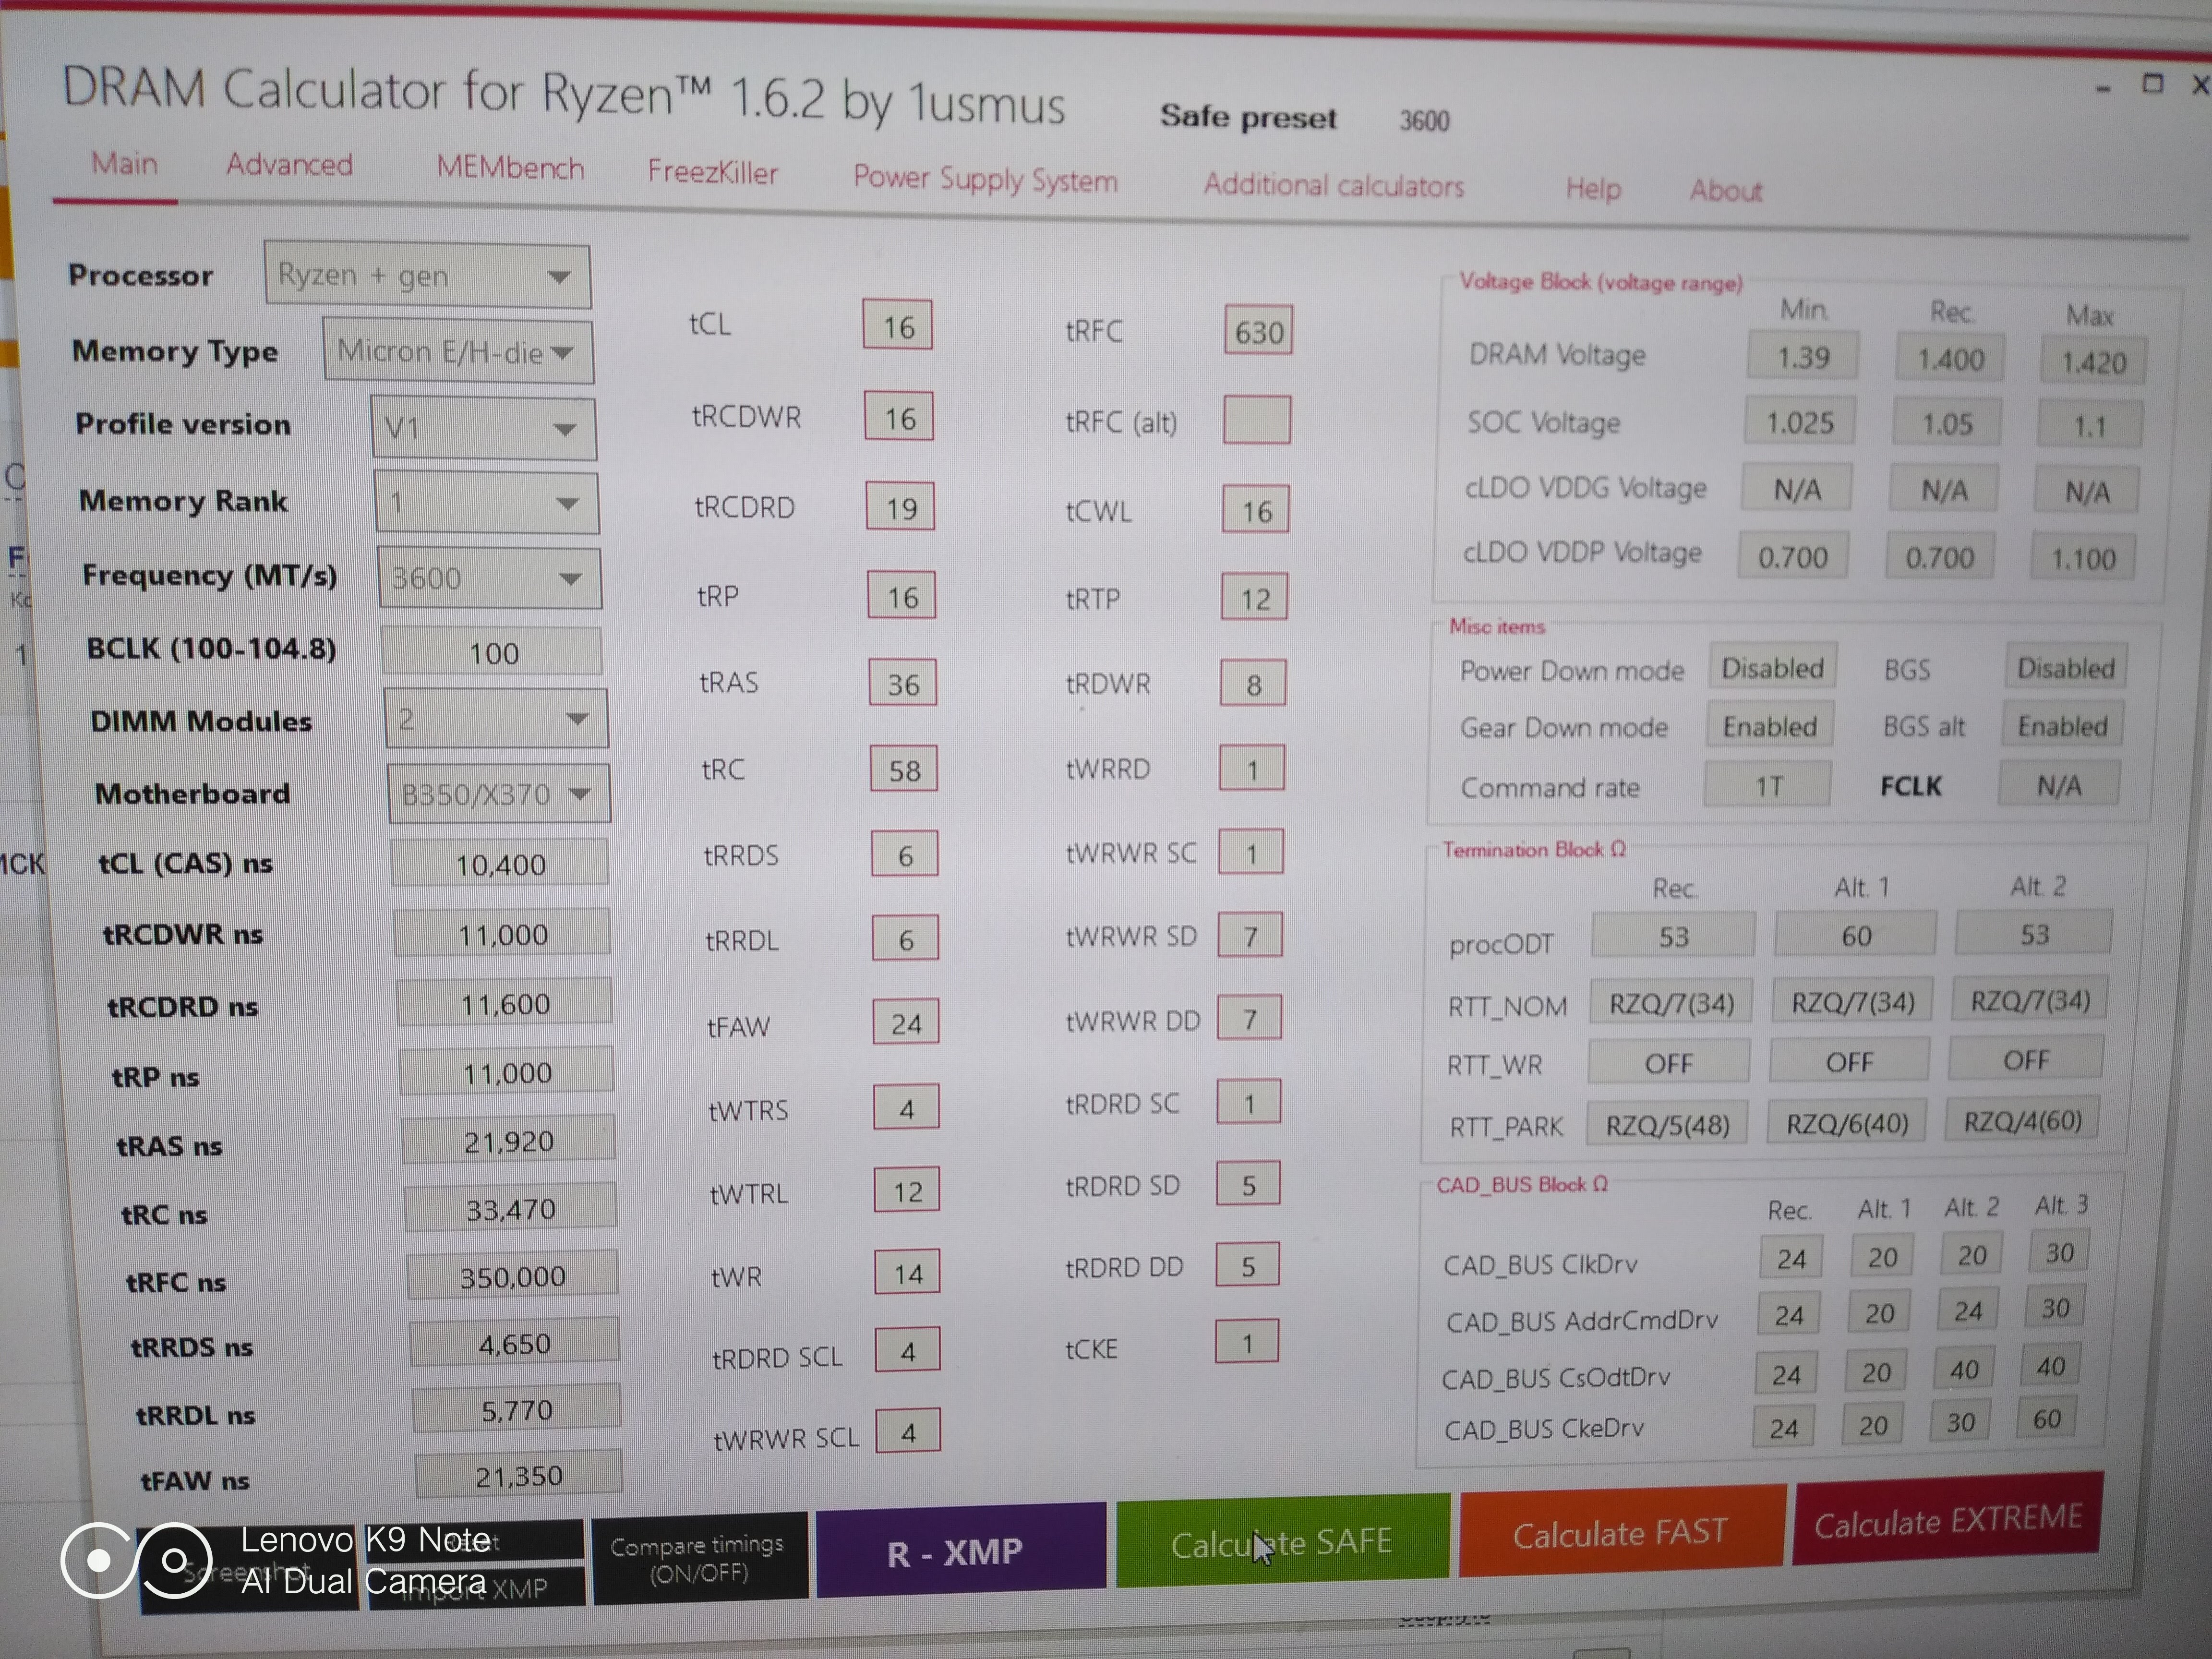Switch to the Advanced tab
The width and height of the screenshot is (2212, 1659).
pos(289,165)
